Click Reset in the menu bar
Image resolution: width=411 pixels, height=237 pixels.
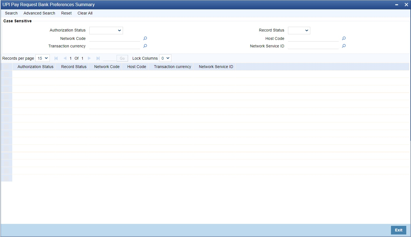click(66, 13)
